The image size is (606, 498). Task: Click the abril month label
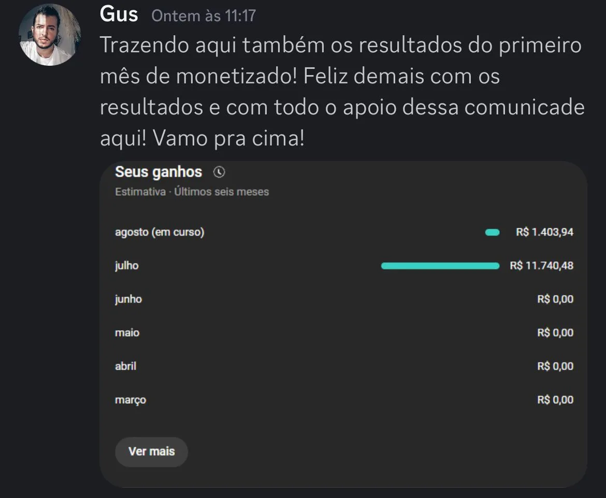coord(126,366)
